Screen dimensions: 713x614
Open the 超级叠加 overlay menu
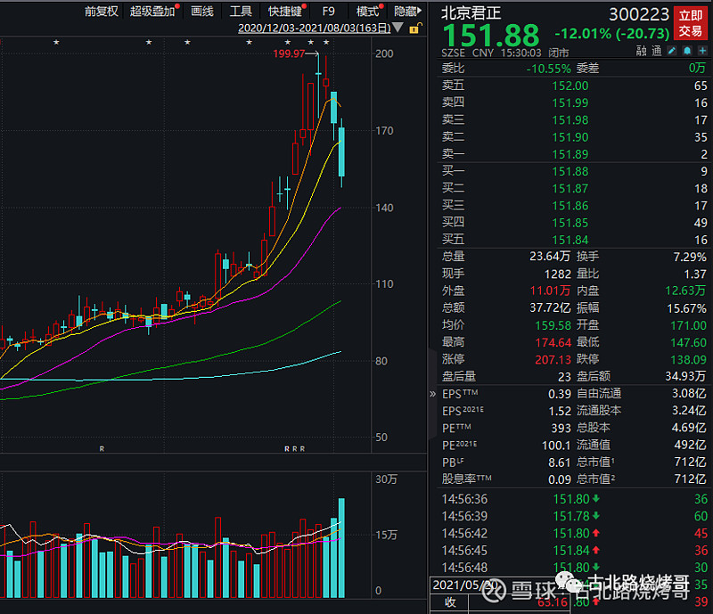pos(152,12)
